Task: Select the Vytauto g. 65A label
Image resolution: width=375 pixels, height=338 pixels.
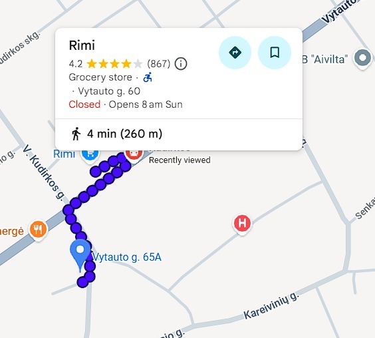Action: click(x=127, y=257)
